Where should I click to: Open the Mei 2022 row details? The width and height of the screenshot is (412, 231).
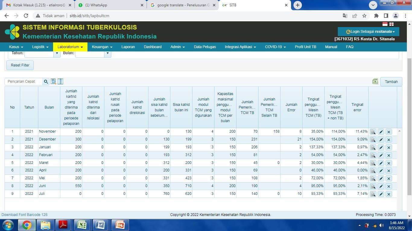373,178
